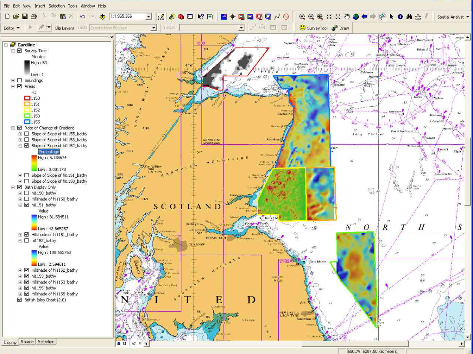Expand Slope of Slope of hi1153_bathy node

20,140
